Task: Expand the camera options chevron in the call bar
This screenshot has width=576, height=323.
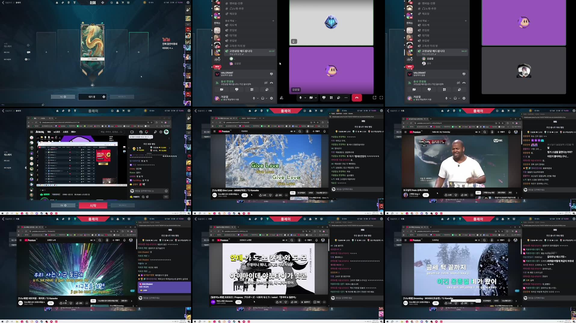Action: coord(316,98)
